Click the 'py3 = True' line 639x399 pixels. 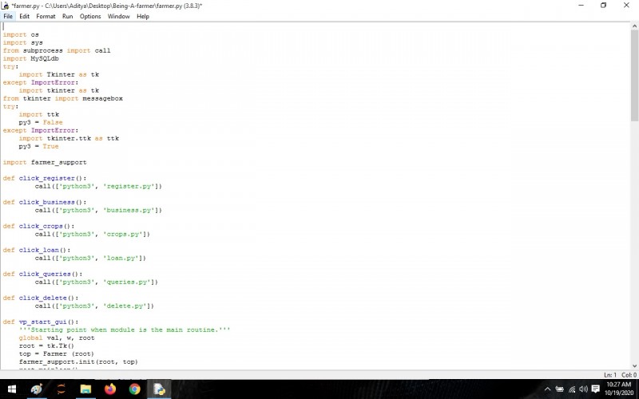(38, 146)
